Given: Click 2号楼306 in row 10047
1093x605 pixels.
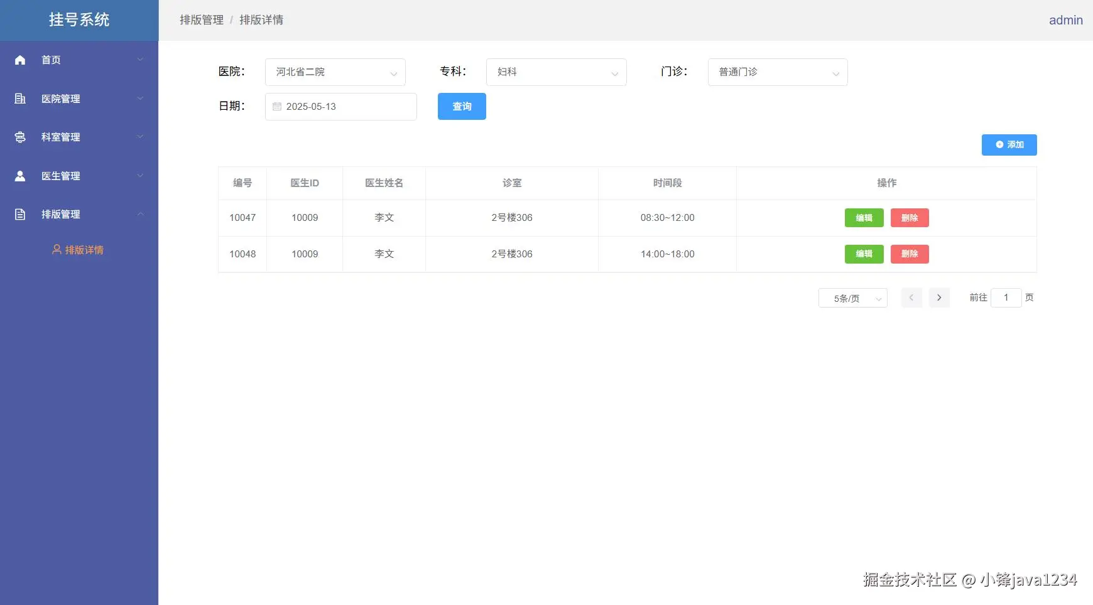Looking at the screenshot, I should [512, 218].
